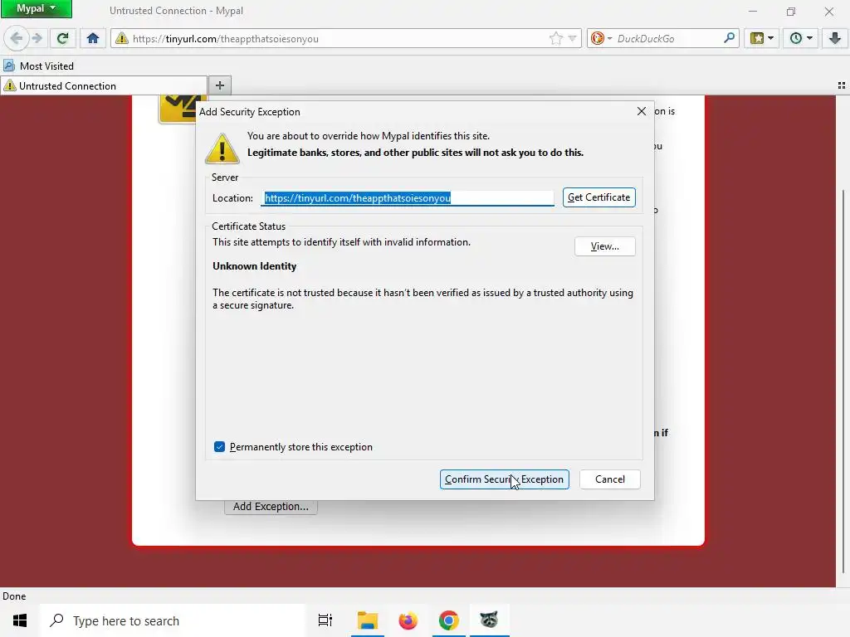The width and height of the screenshot is (850, 637).
Task: Open the downloads arrow icon
Action: (x=835, y=38)
